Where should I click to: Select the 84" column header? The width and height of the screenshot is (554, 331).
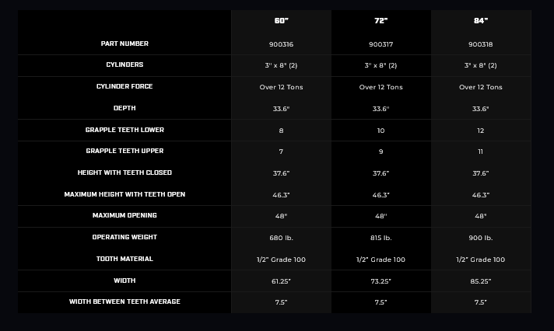480,21
